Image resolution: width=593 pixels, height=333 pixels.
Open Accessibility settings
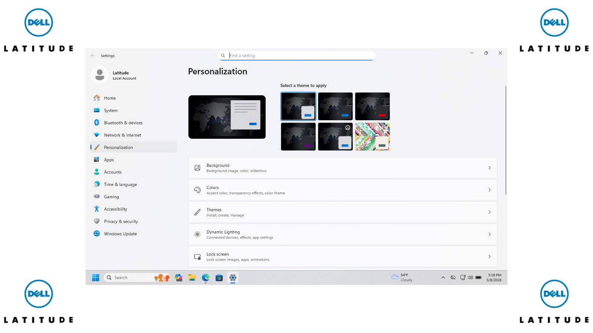[133, 209]
